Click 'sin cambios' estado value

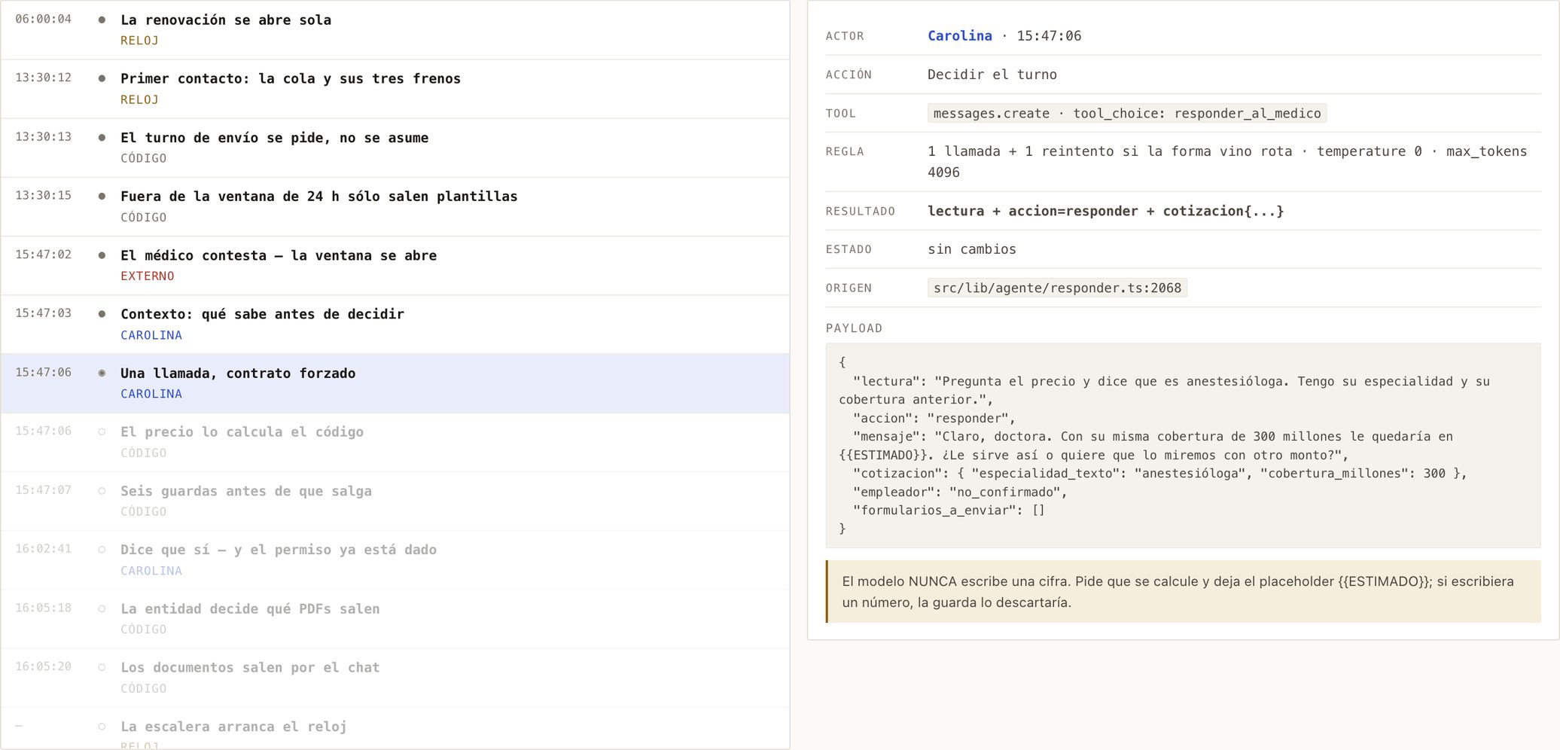(972, 249)
